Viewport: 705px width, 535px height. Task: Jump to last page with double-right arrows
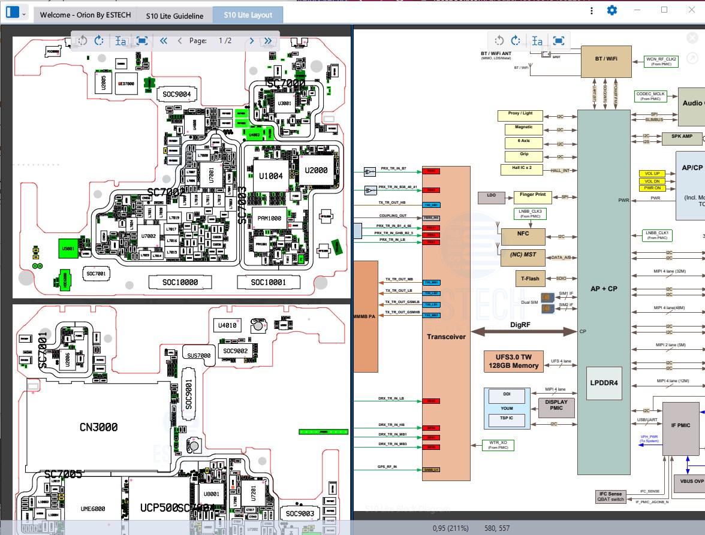(x=268, y=41)
